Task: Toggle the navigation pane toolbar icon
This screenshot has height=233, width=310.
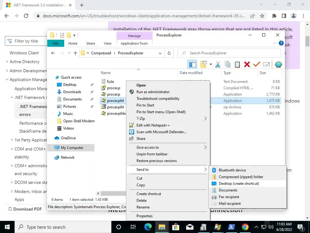Action: tap(192, 64)
